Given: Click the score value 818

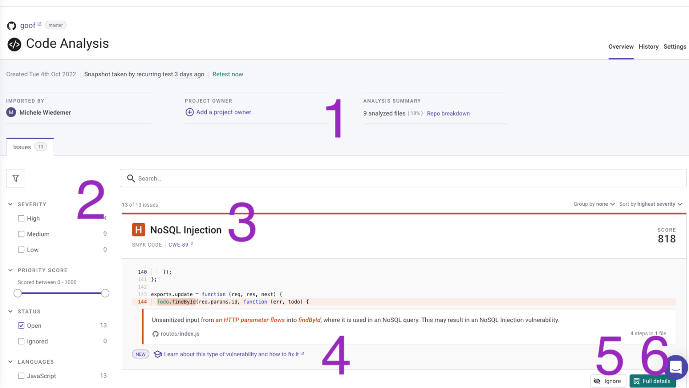Looking at the screenshot, I should 666,239.
